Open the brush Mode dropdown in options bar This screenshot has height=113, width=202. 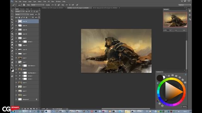click(38, 5)
